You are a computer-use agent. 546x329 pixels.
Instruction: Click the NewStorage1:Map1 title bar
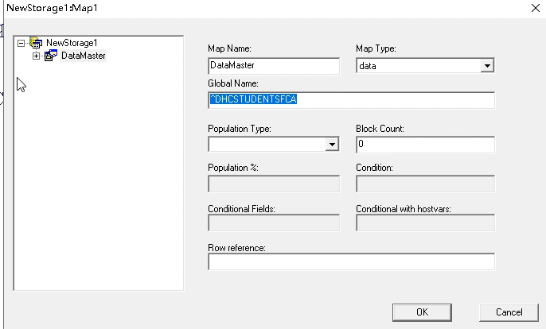pos(239,7)
